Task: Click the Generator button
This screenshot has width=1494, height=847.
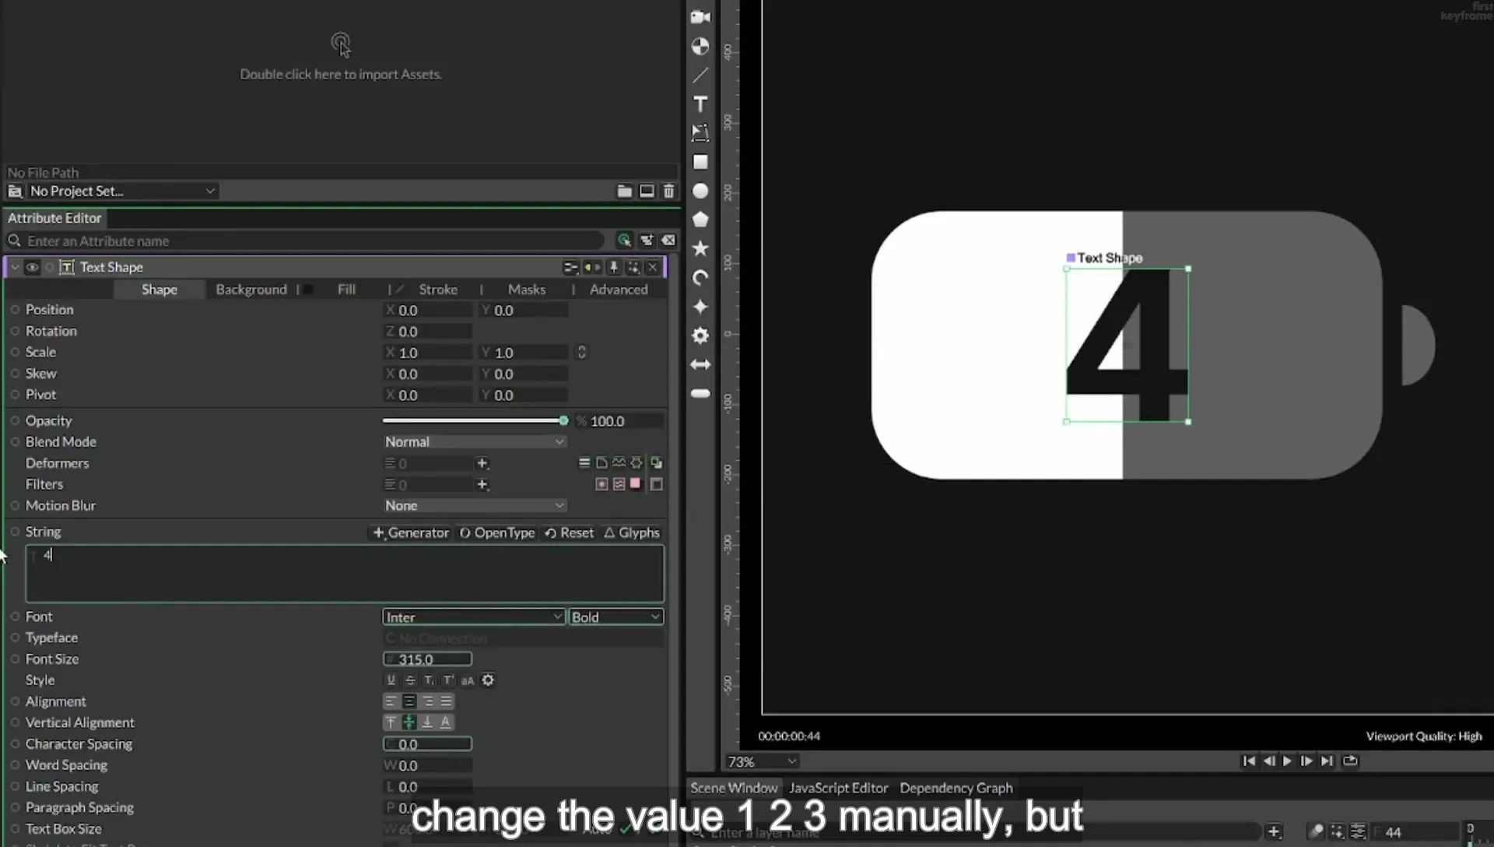Action: 411,532
